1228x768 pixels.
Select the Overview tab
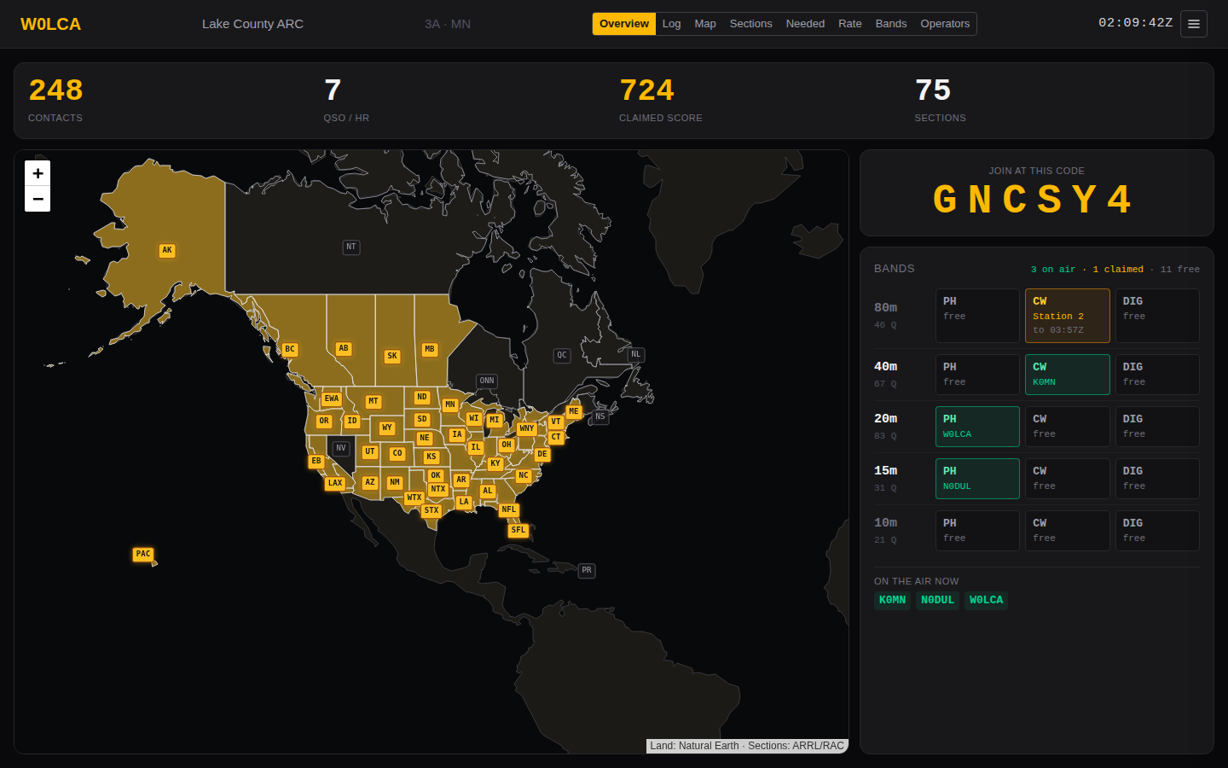pos(624,24)
